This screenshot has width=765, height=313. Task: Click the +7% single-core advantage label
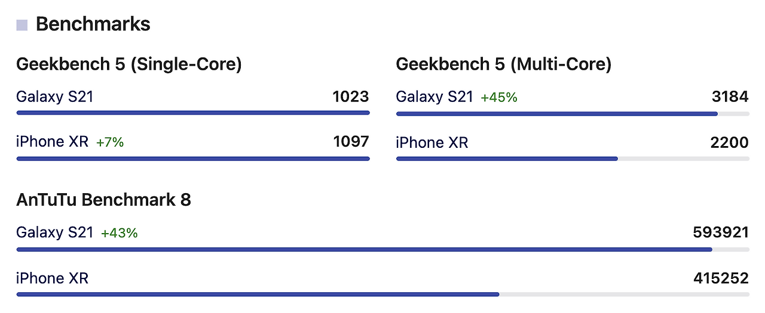point(110,142)
